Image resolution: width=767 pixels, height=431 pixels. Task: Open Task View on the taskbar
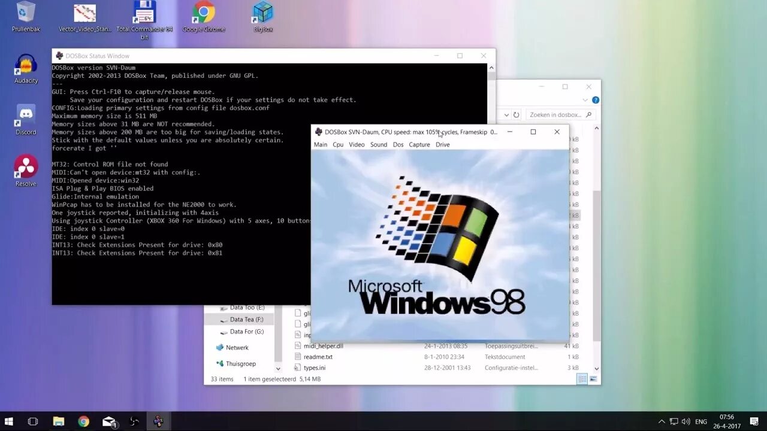coord(33,421)
